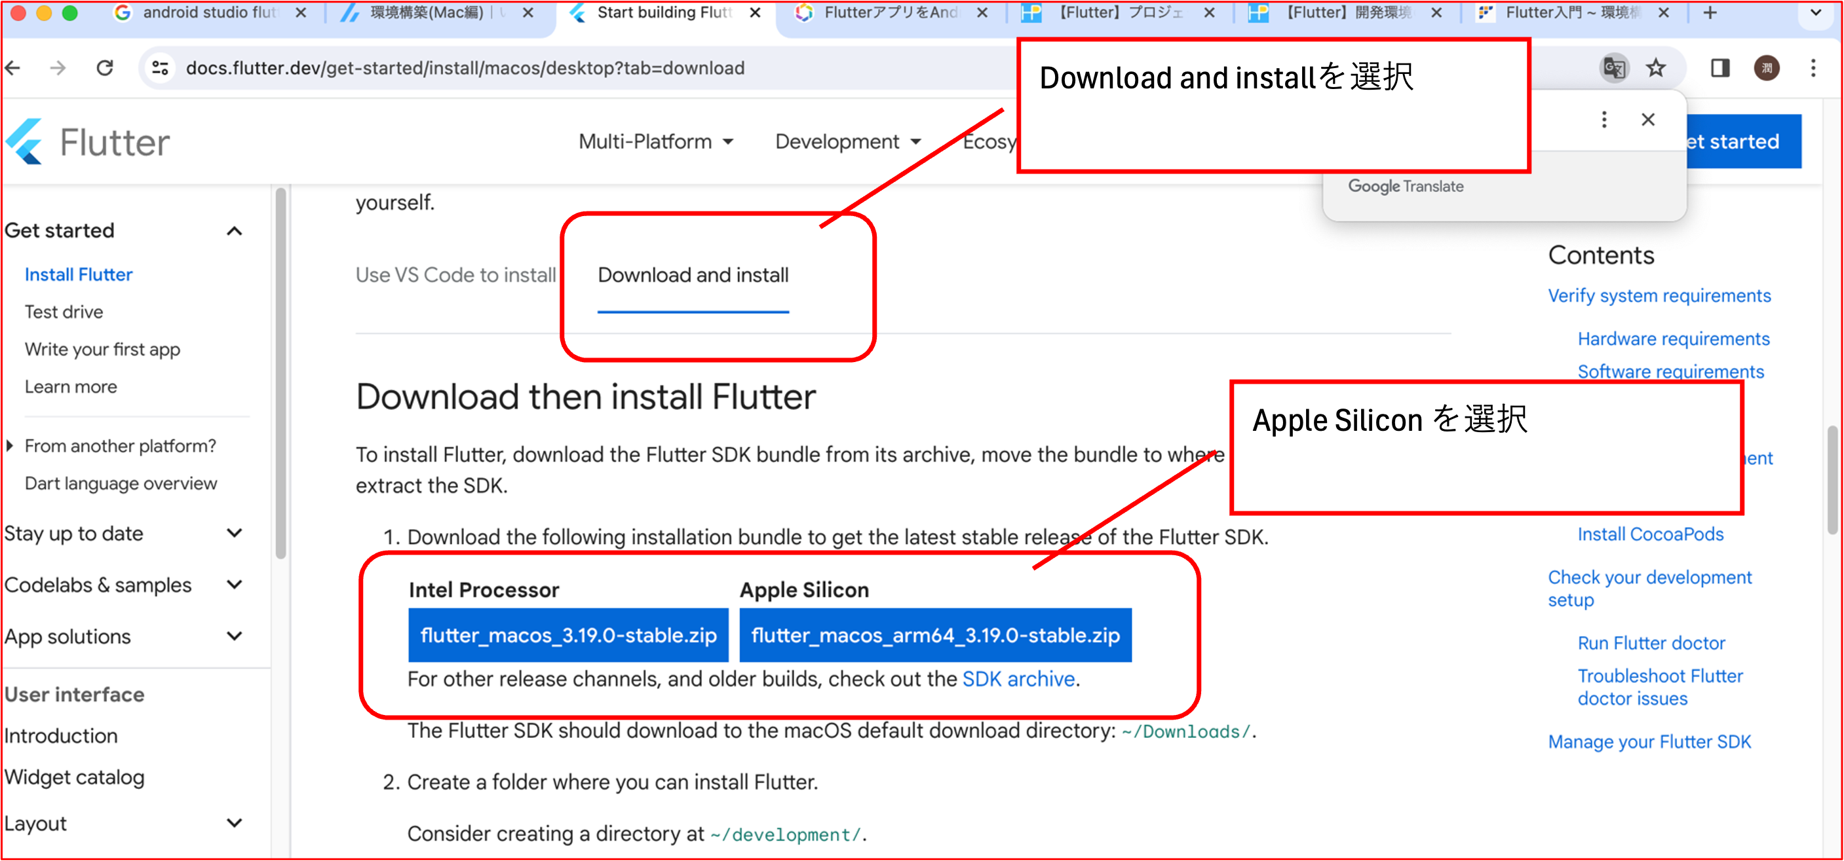Close the '【Flutter】開発環境' tab

pyautogui.click(x=1436, y=13)
